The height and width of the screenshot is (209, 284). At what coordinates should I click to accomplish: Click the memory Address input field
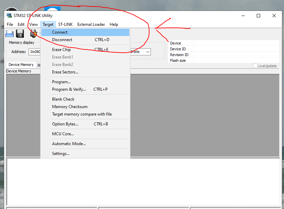[x=34, y=52]
